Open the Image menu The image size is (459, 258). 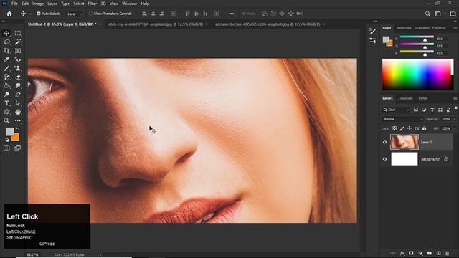coord(38,4)
